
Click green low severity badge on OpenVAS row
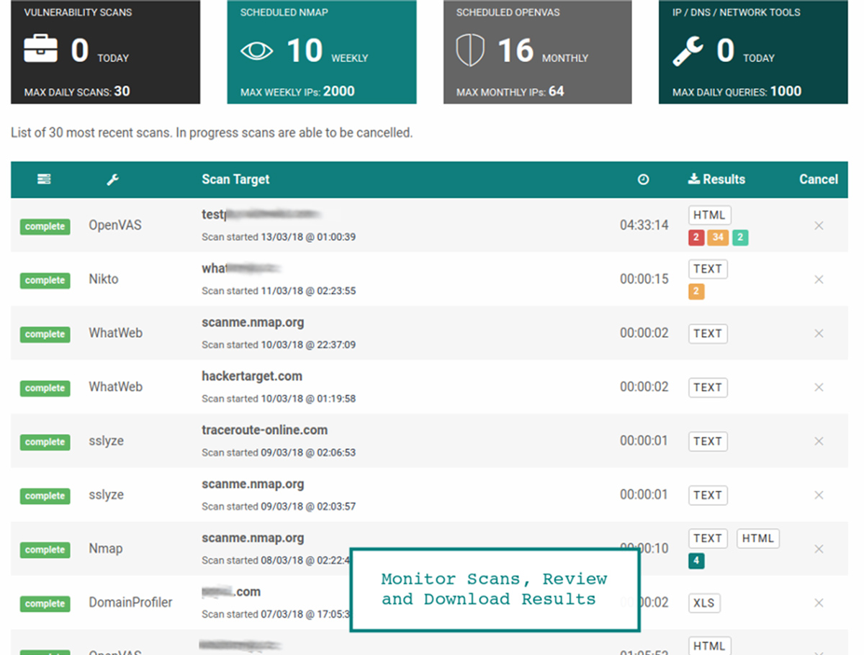pos(740,238)
